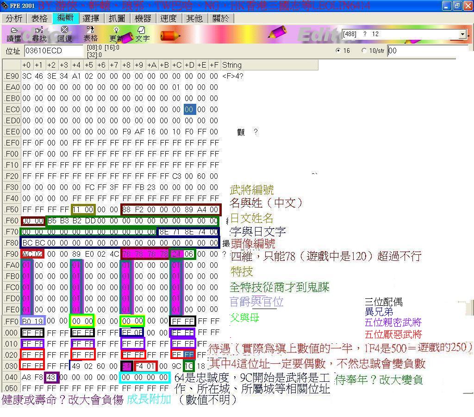
Task: Select byte C3 in row .F20
Action: pos(176,176)
